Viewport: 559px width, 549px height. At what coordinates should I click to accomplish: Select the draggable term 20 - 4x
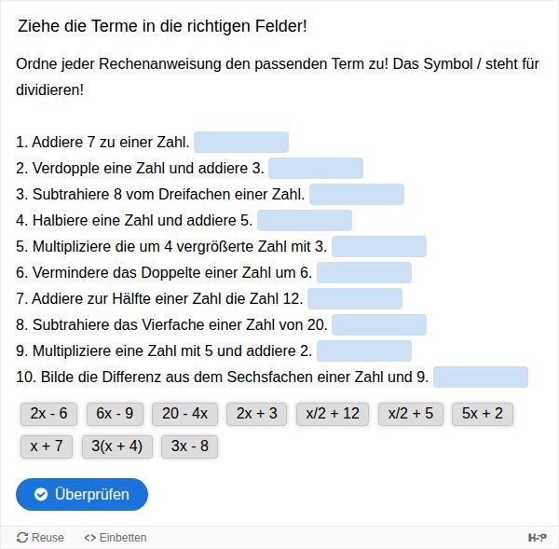point(184,414)
